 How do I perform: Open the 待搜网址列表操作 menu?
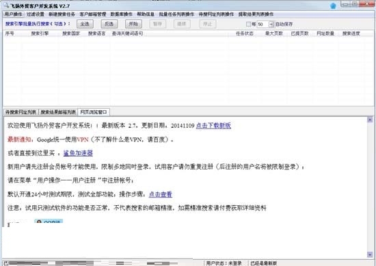tap(216, 14)
